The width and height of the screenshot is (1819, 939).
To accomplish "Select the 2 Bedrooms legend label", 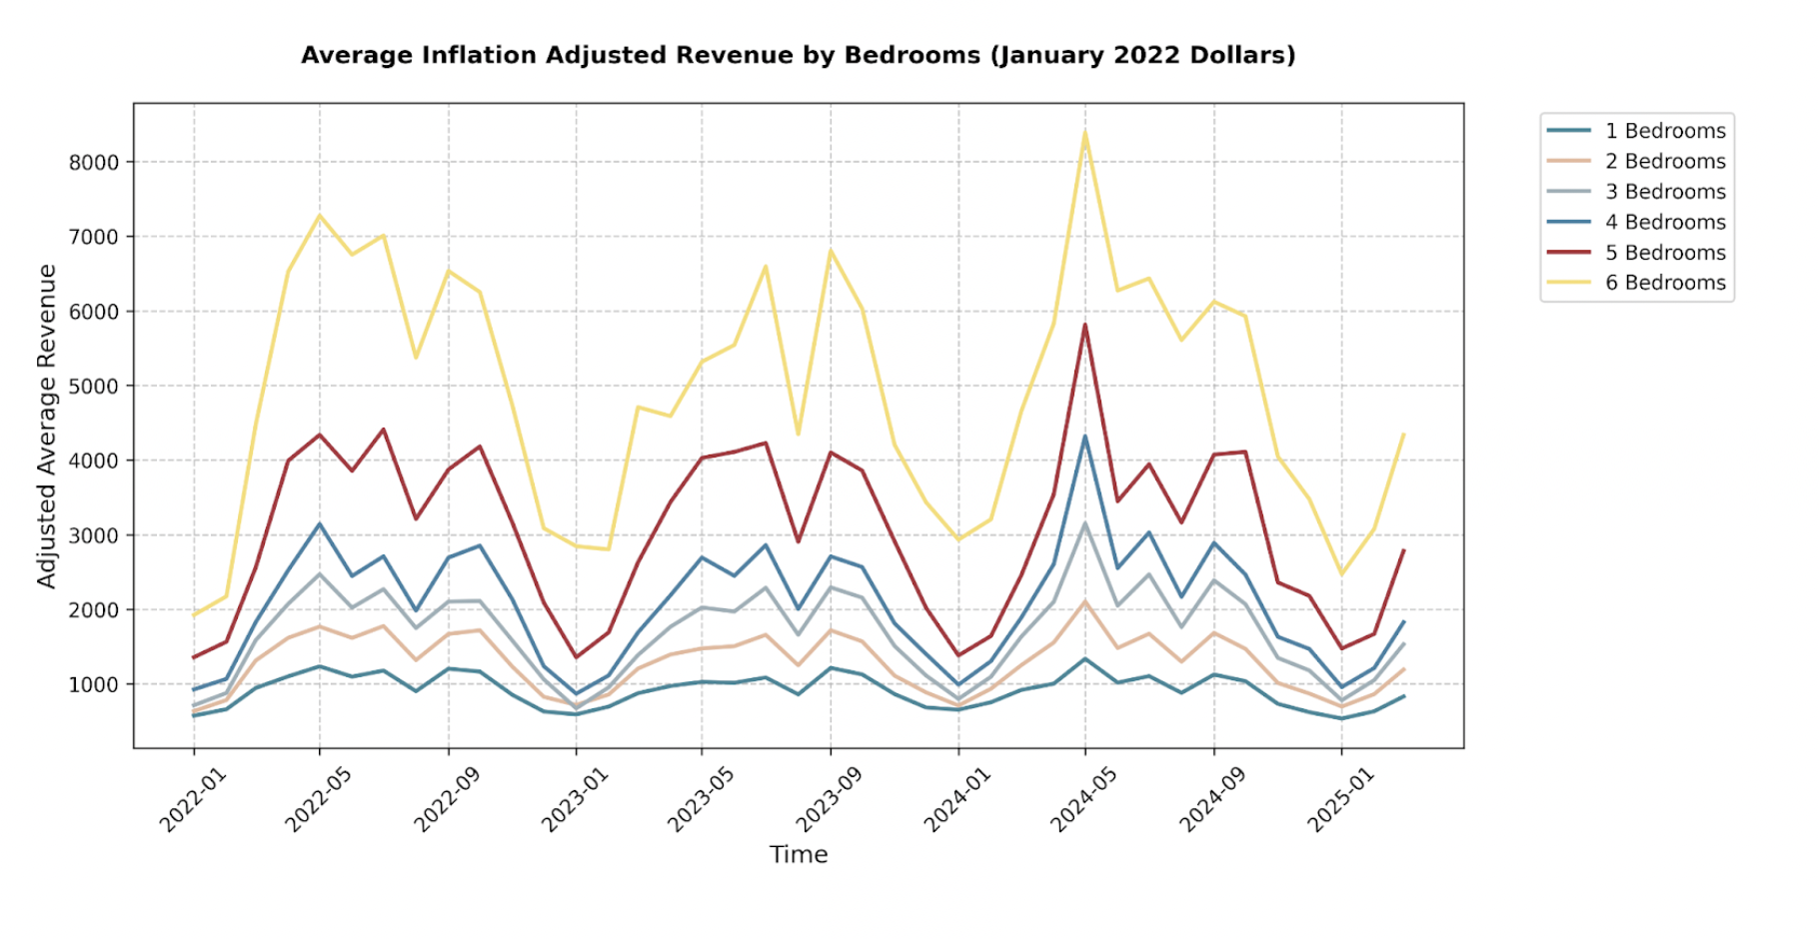I will point(1665,162).
